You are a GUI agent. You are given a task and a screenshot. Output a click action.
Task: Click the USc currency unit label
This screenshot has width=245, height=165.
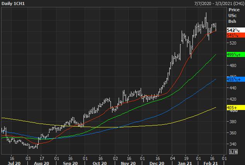click(233, 15)
